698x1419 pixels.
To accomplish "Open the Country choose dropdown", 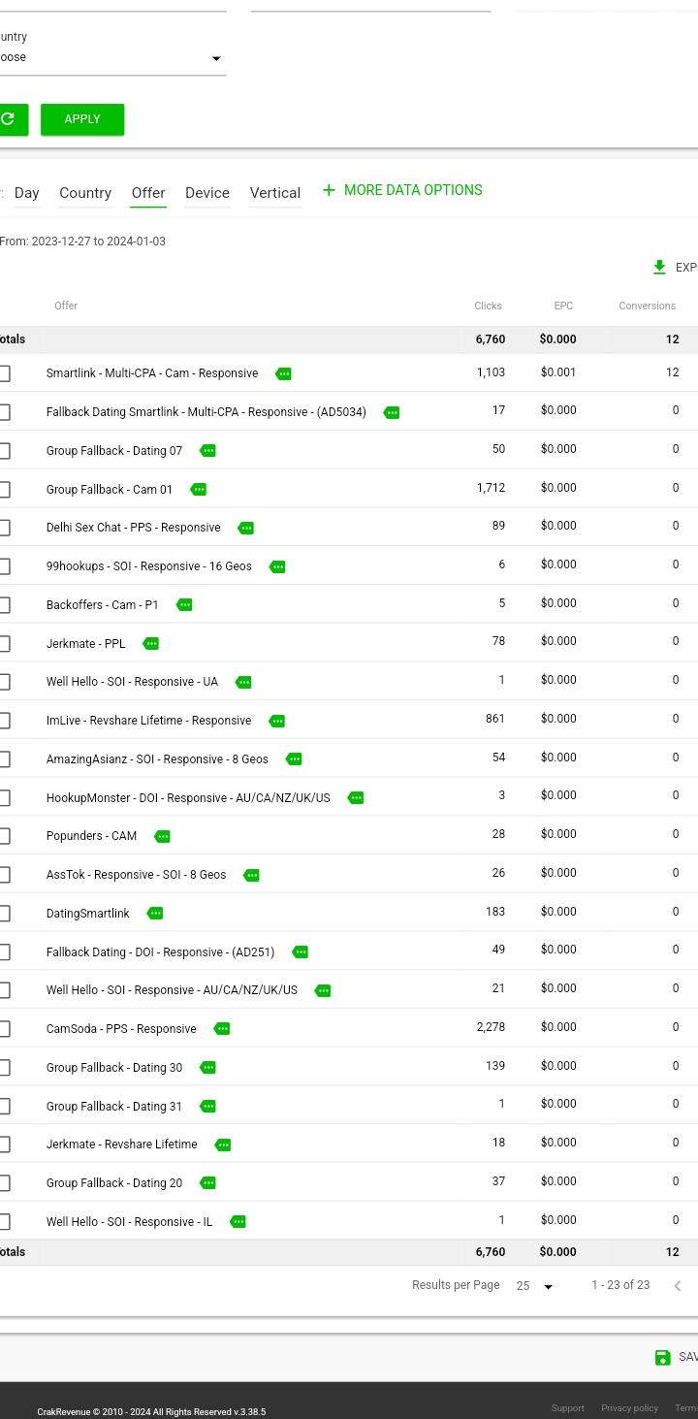I will (x=112, y=58).
